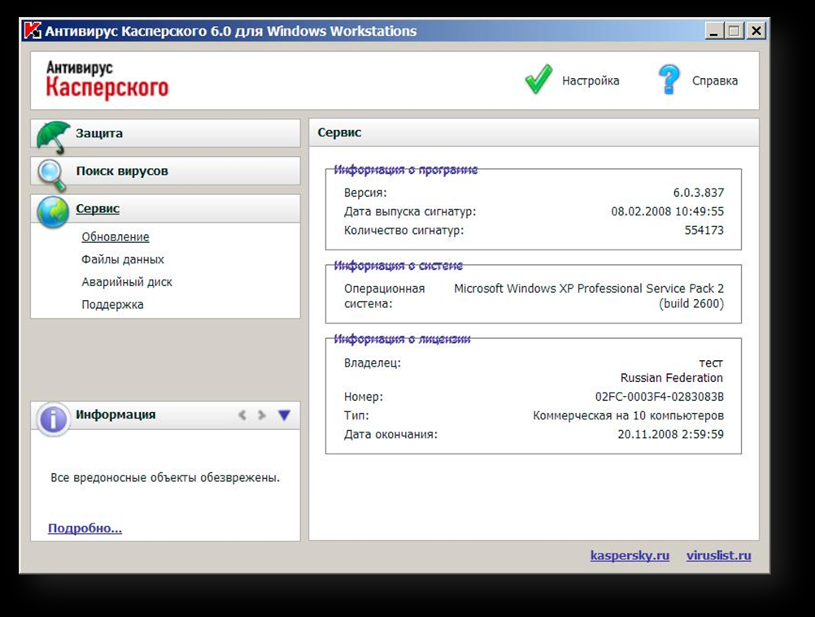Close the Kaspersky window
Image resolution: width=815 pixels, height=617 pixels.
click(756, 31)
